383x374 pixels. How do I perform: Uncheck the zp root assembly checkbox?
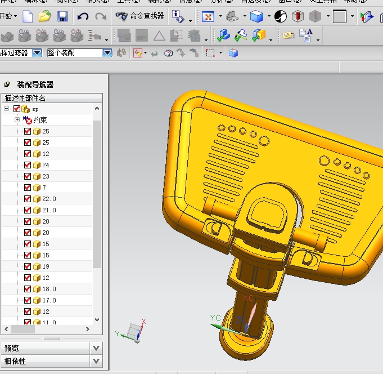(x=17, y=109)
